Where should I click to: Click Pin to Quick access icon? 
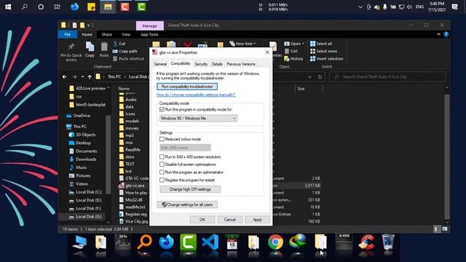click(71, 47)
